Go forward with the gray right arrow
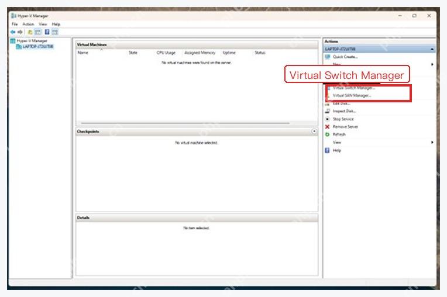447x297 pixels. 20,32
